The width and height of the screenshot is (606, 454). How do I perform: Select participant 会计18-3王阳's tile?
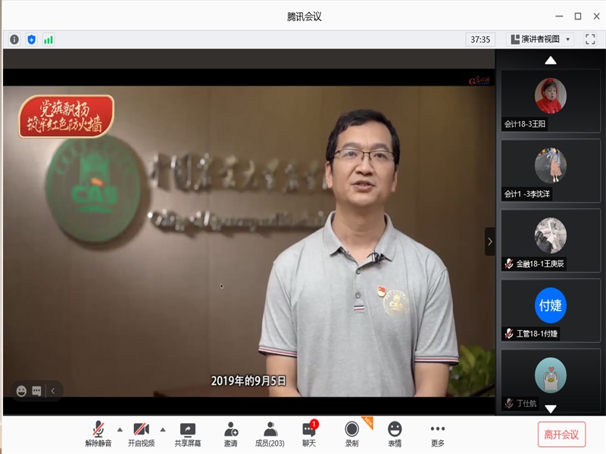tap(551, 101)
